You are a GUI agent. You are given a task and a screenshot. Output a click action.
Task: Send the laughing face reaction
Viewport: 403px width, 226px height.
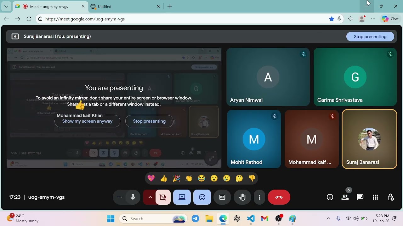click(201, 178)
